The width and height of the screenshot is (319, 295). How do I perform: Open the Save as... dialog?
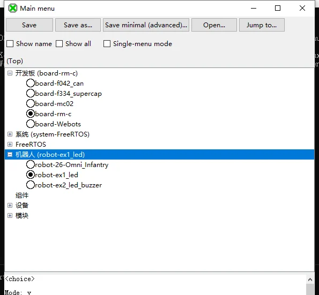pos(78,25)
